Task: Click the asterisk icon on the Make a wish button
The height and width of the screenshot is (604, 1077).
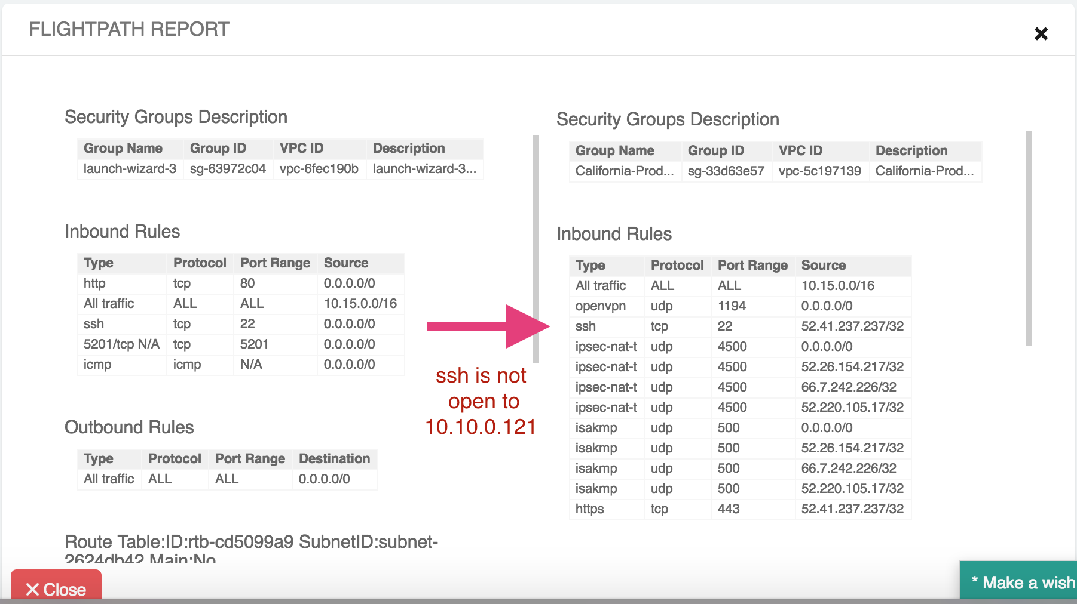Action: pyautogui.click(x=975, y=582)
